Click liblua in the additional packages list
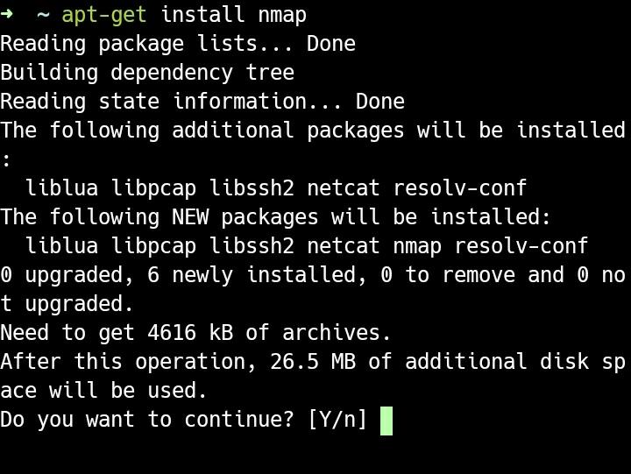 click(x=61, y=187)
